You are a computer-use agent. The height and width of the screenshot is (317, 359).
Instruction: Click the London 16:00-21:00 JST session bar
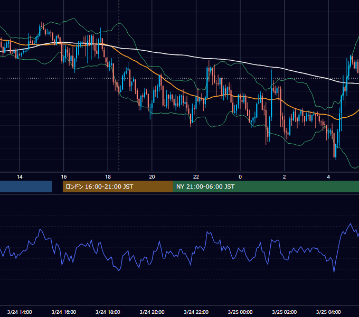click(x=118, y=187)
